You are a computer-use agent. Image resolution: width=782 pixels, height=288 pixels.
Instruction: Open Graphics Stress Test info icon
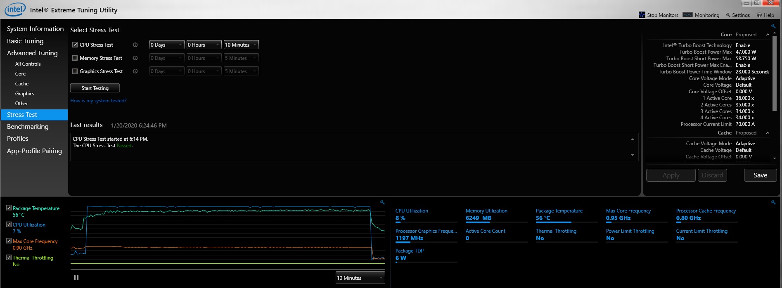(x=135, y=71)
